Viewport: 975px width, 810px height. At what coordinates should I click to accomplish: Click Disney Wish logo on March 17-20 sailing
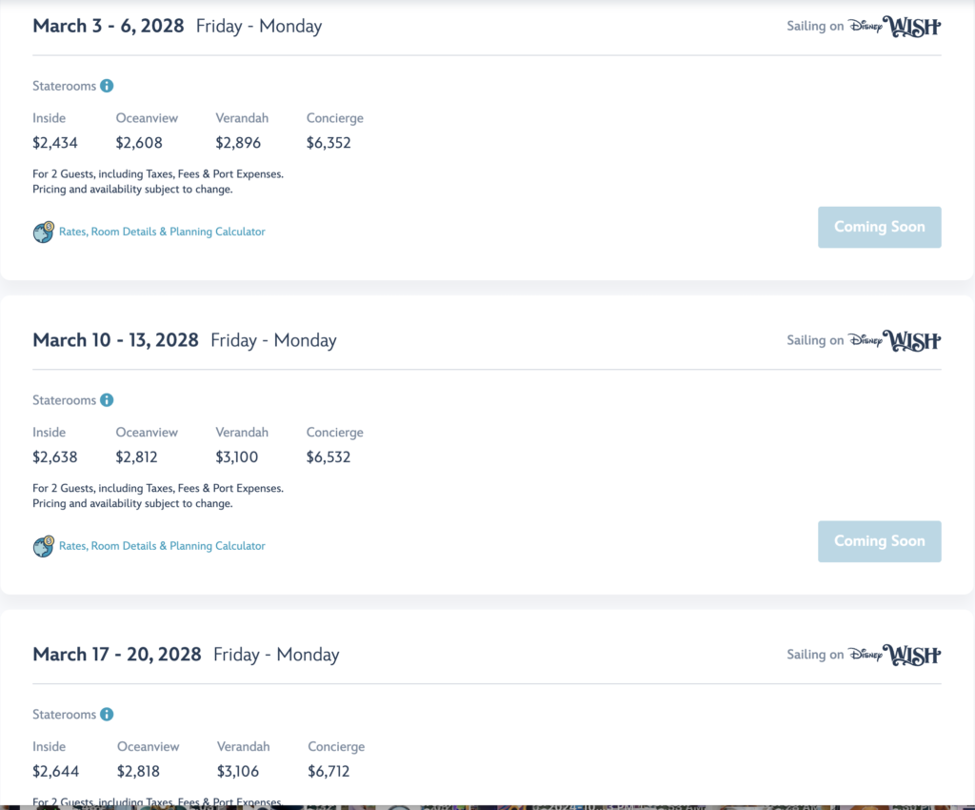coord(895,655)
